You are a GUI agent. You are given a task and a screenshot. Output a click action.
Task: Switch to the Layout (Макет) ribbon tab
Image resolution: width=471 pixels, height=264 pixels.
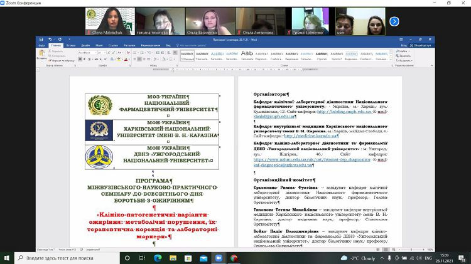99,45
